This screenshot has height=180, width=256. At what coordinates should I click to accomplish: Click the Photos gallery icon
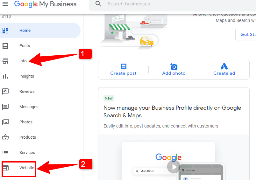coord(5,122)
